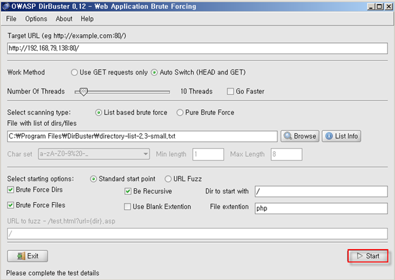
Task: Maximize the DirBuster window
Action: (x=379, y=6)
